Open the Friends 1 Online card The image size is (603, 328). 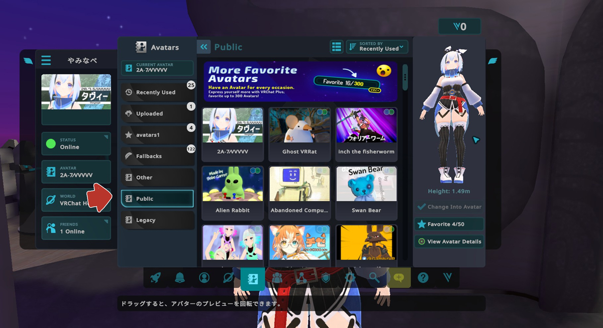pos(76,228)
